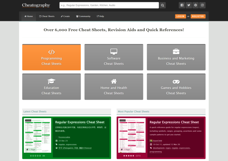Click the gamepad icon on Games tile

tap(176, 82)
